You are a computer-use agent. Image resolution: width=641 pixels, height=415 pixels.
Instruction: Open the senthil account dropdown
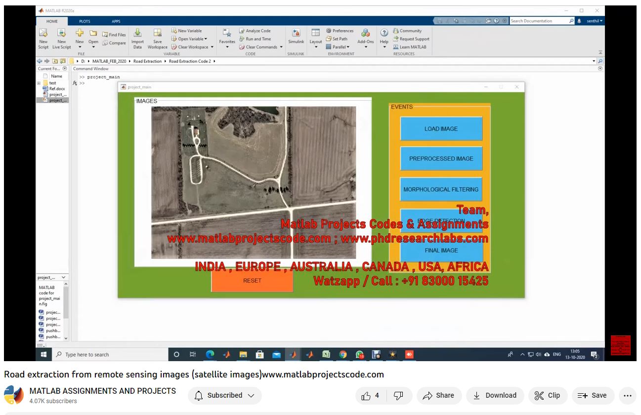point(595,21)
